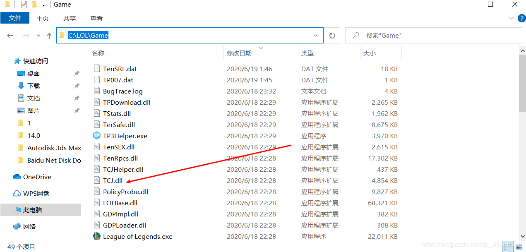Image resolution: width=526 pixels, height=252 pixels.
Task: Click the pin icon beside 下载
Action: 77,86
